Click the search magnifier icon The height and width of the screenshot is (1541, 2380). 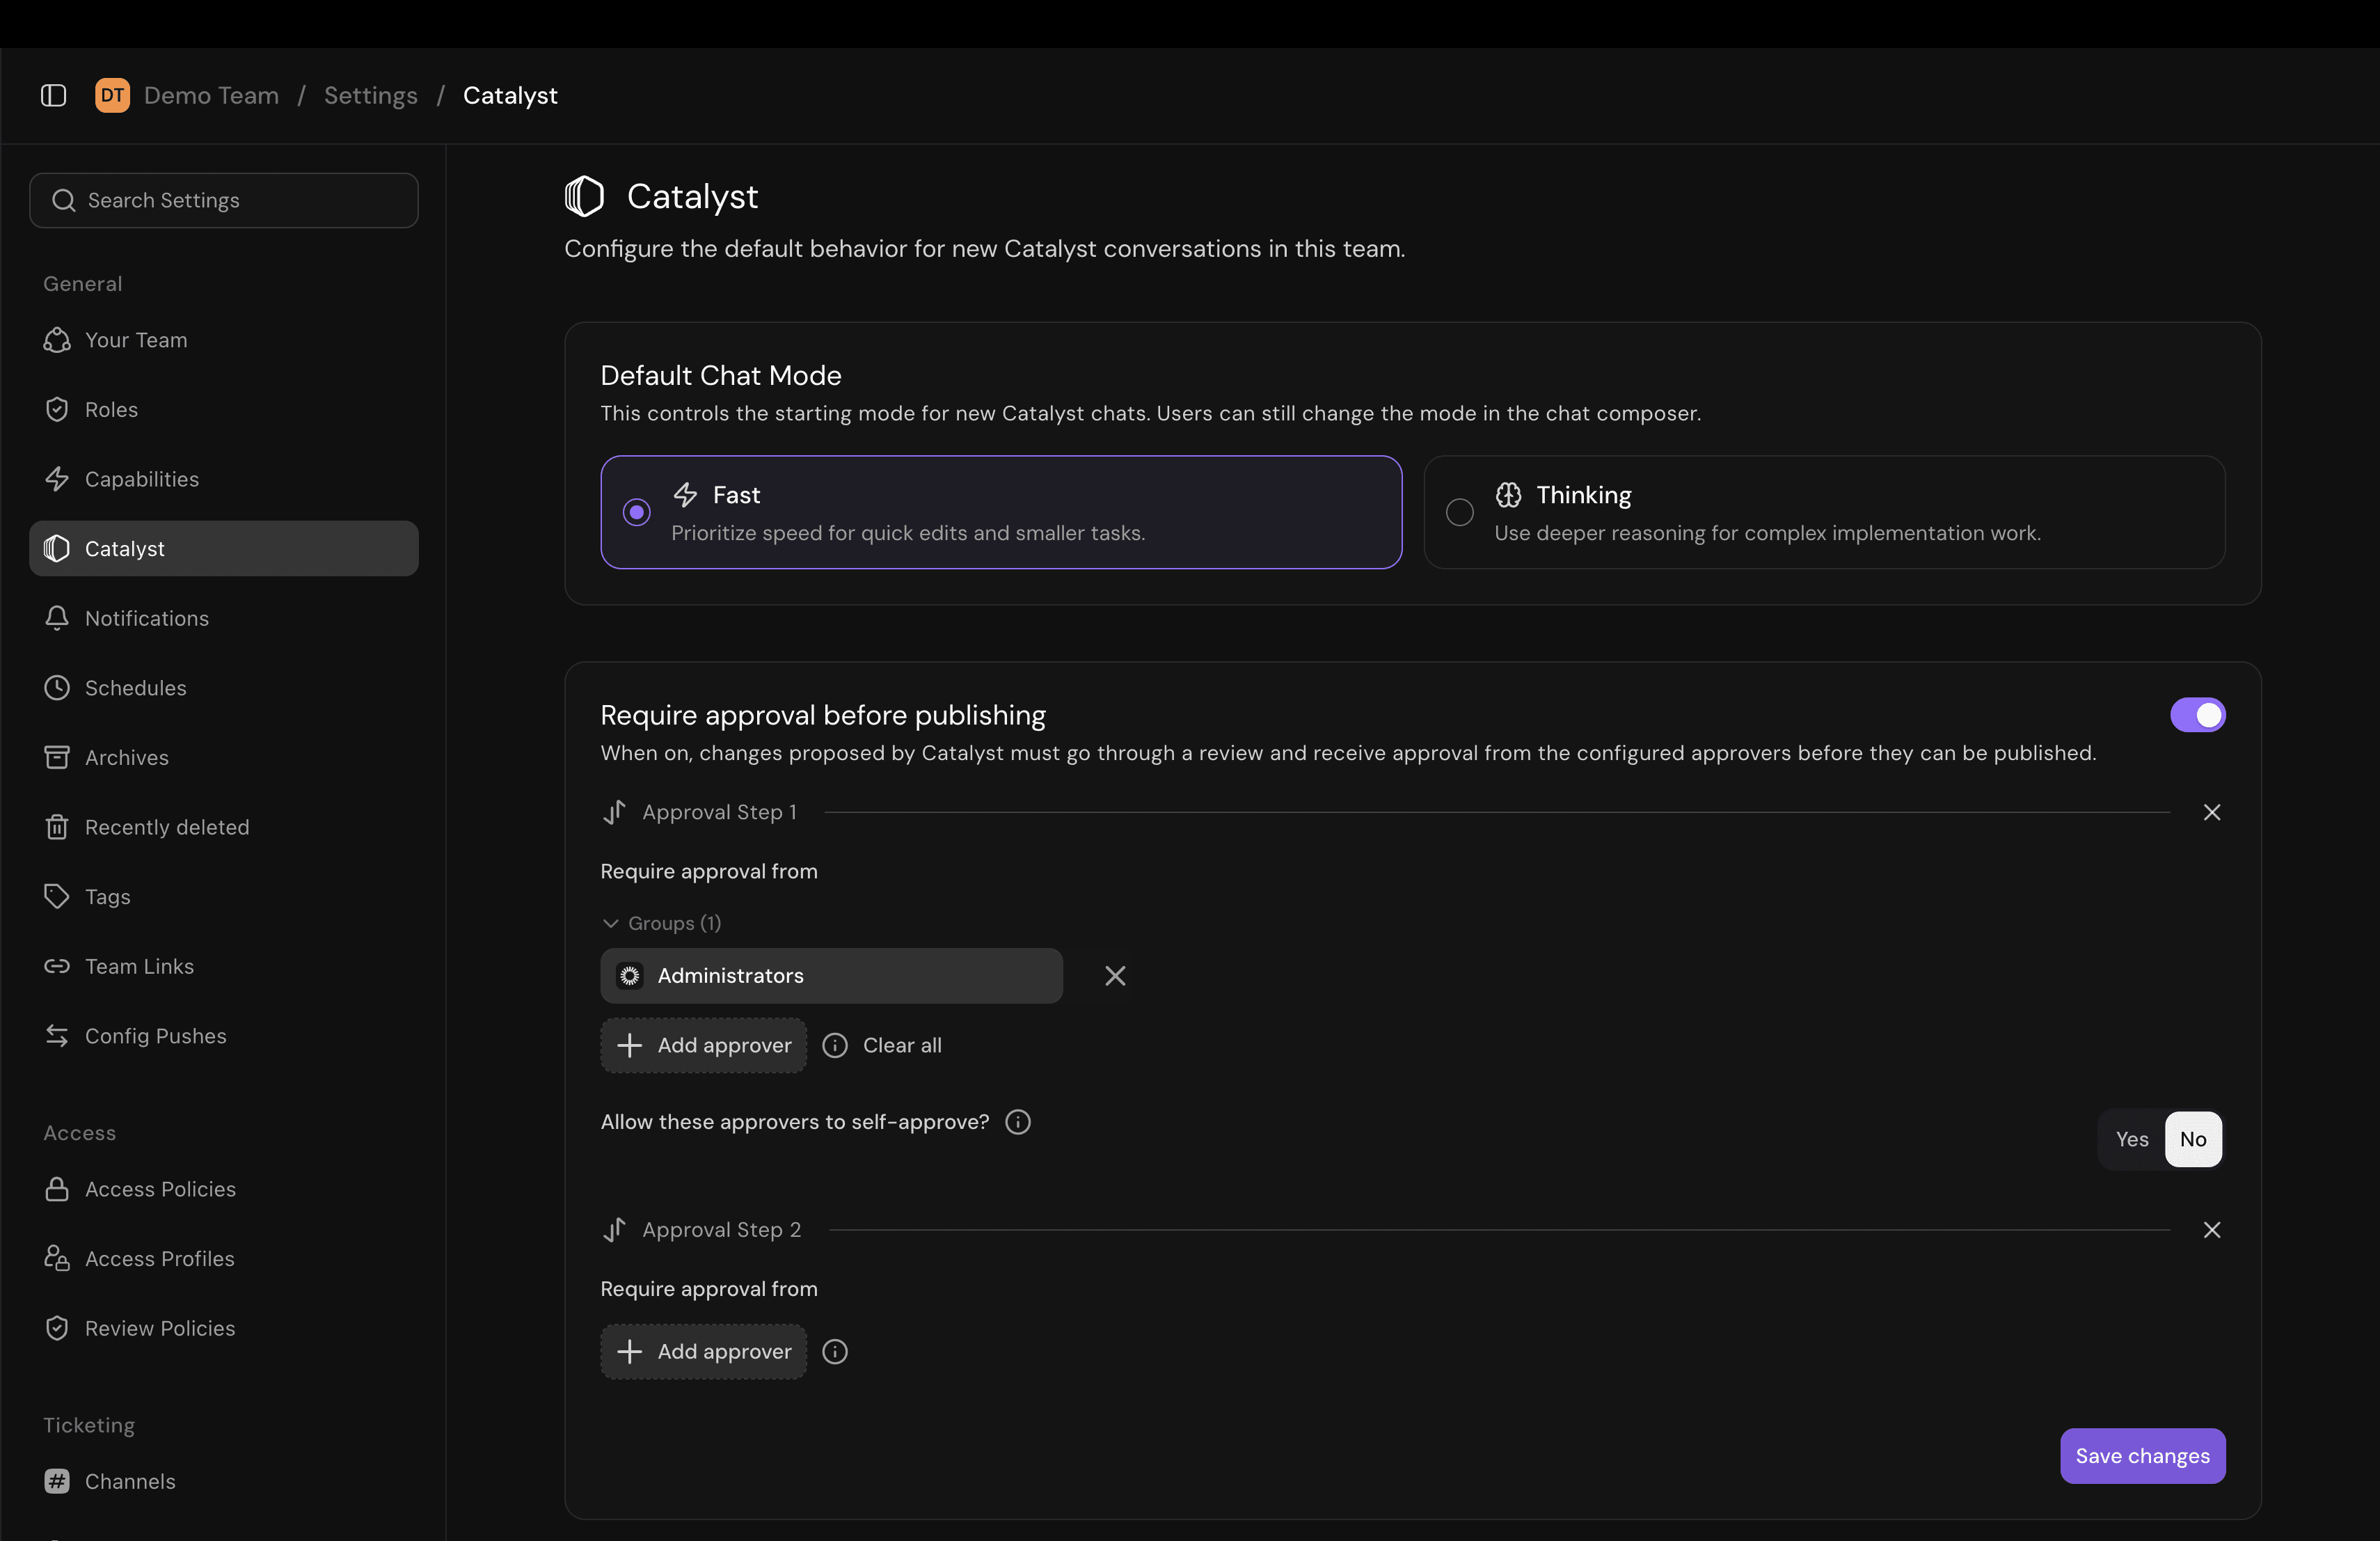[63, 200]
